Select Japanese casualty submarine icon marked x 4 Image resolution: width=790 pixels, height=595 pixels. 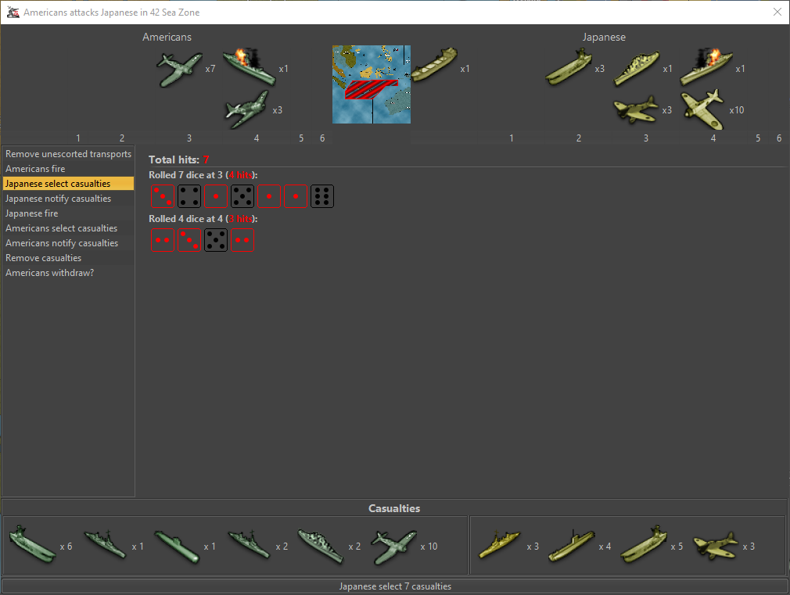click(x=571, y=546)
